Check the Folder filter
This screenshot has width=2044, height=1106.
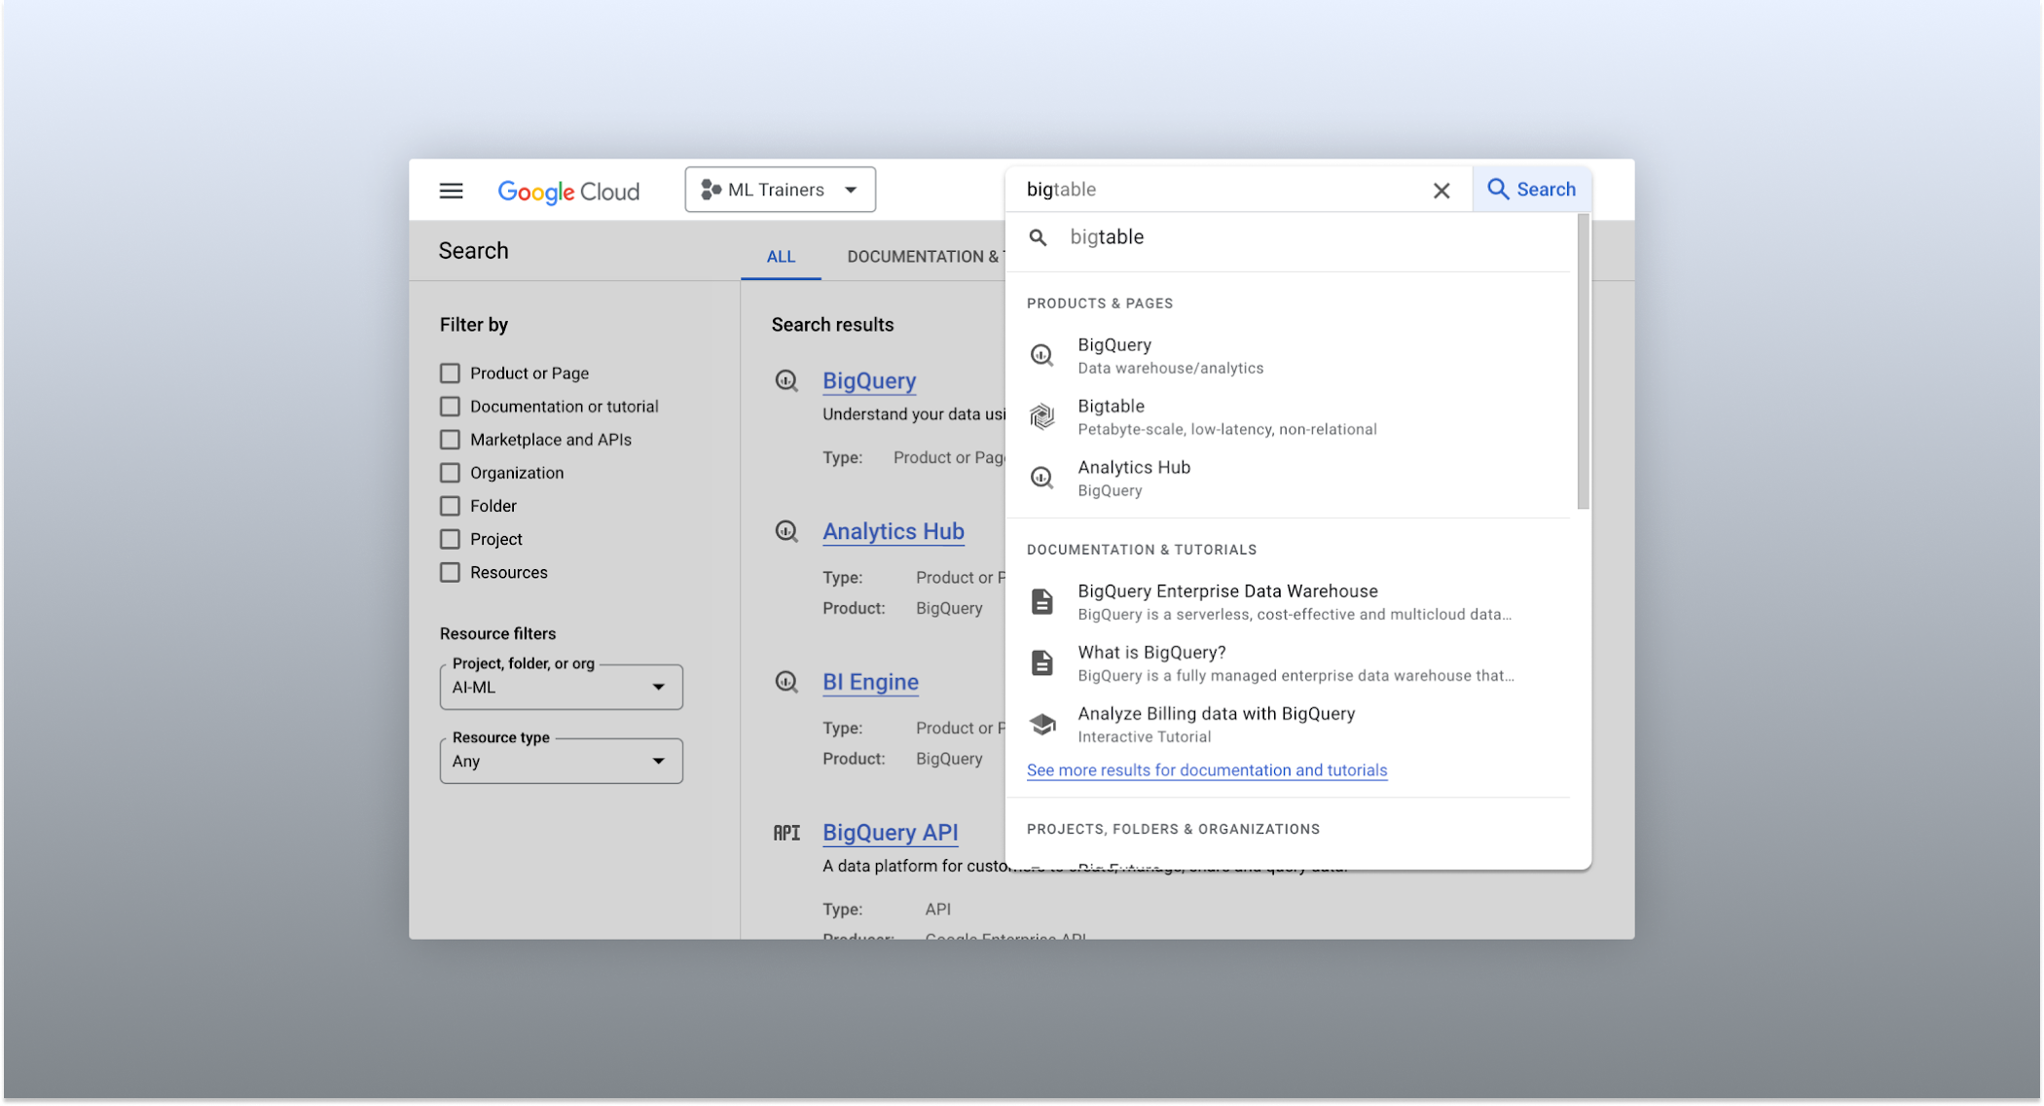coord(450,506)
